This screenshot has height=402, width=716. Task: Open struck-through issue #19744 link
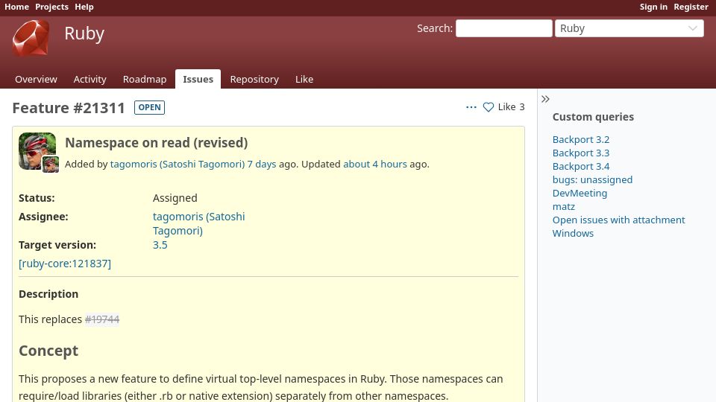[x=102, y=319]
